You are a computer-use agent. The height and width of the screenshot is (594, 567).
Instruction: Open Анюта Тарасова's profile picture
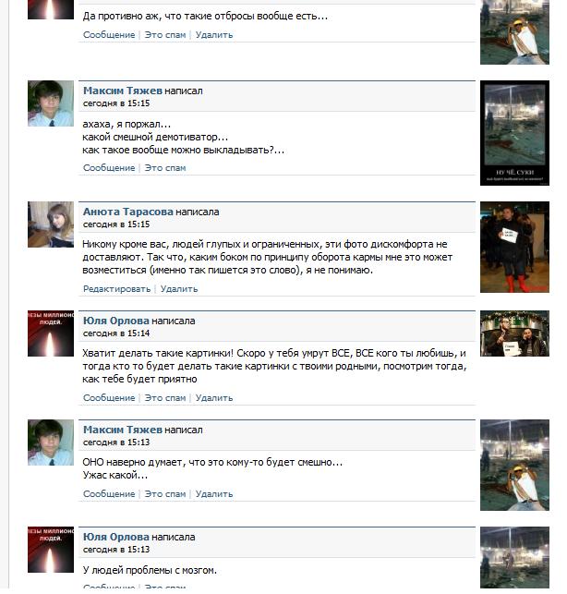coord(51,224)
